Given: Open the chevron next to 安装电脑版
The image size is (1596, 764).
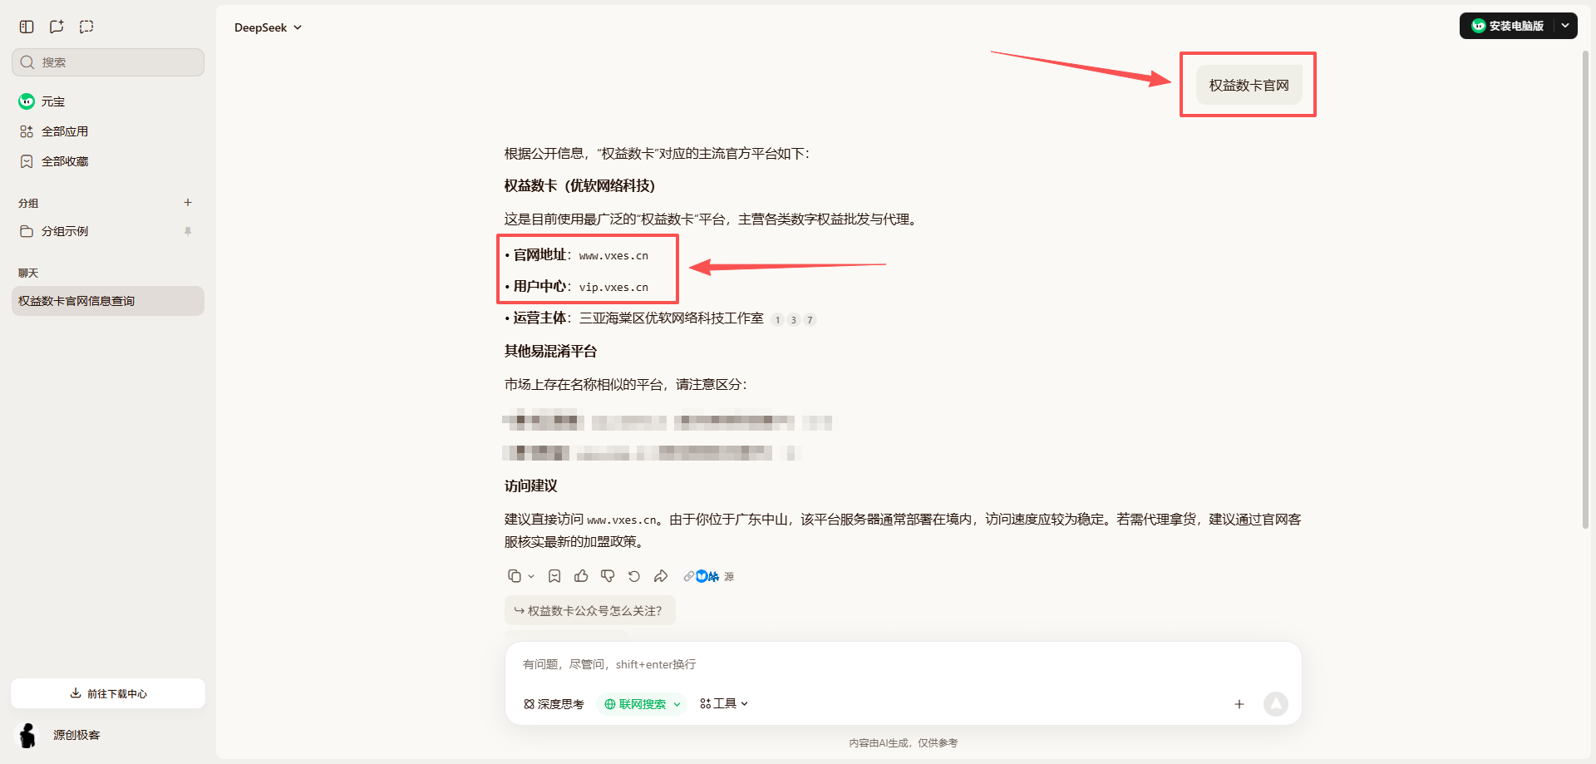Looking at the screenshot, I should tap(1564, 26).
